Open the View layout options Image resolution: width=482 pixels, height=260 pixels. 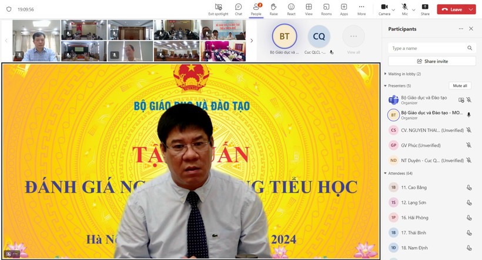tap(309, 9)
